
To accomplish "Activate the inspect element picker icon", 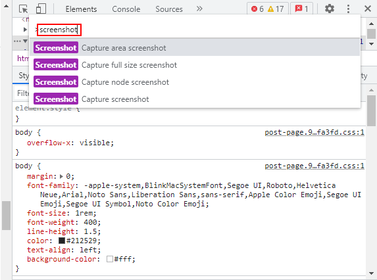I will [24, 9].
